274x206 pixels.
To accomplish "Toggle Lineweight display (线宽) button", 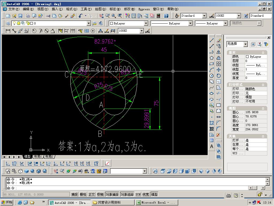I will 146,194.
